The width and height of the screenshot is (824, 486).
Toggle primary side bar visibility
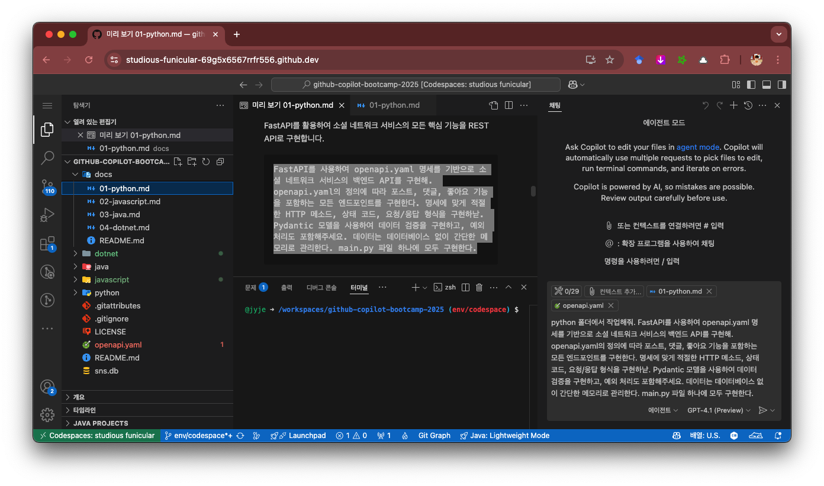click(751, 85)
